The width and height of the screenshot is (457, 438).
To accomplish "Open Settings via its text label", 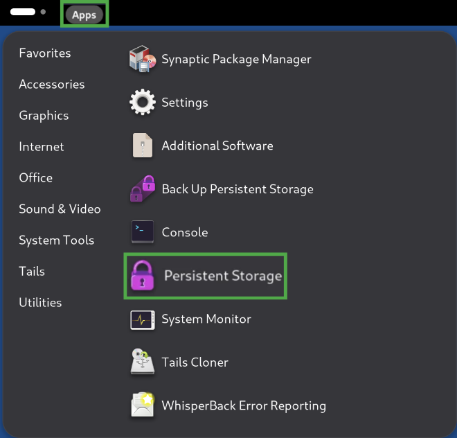I will (x=185, y=103).
